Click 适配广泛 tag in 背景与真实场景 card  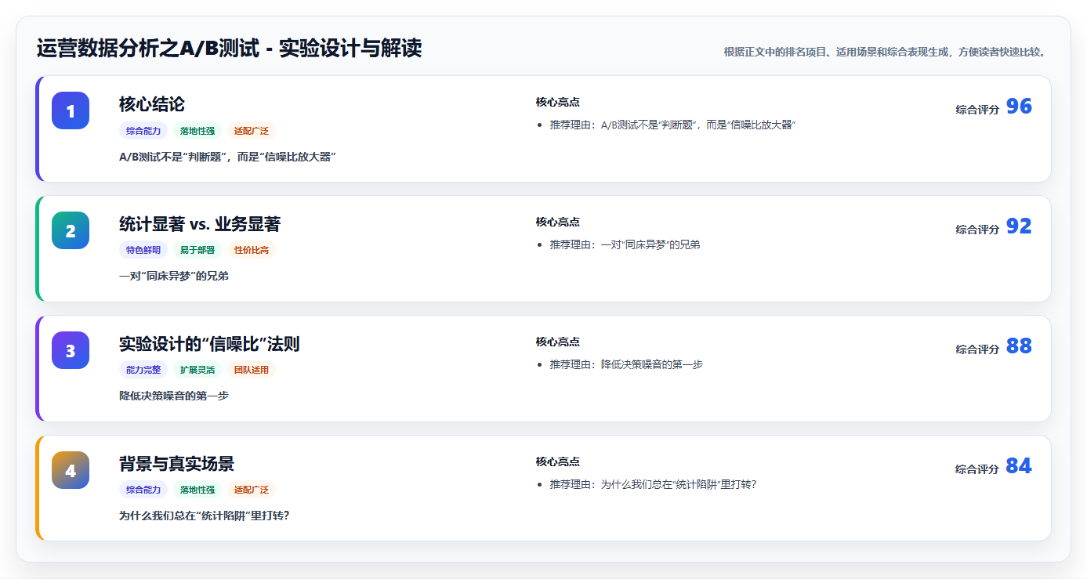click(252, 490)
